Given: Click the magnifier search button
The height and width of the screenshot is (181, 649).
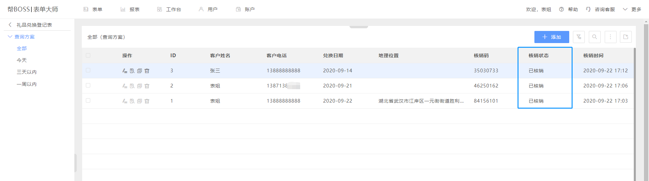Looking at the screenshot, I should tap(595, 37).
